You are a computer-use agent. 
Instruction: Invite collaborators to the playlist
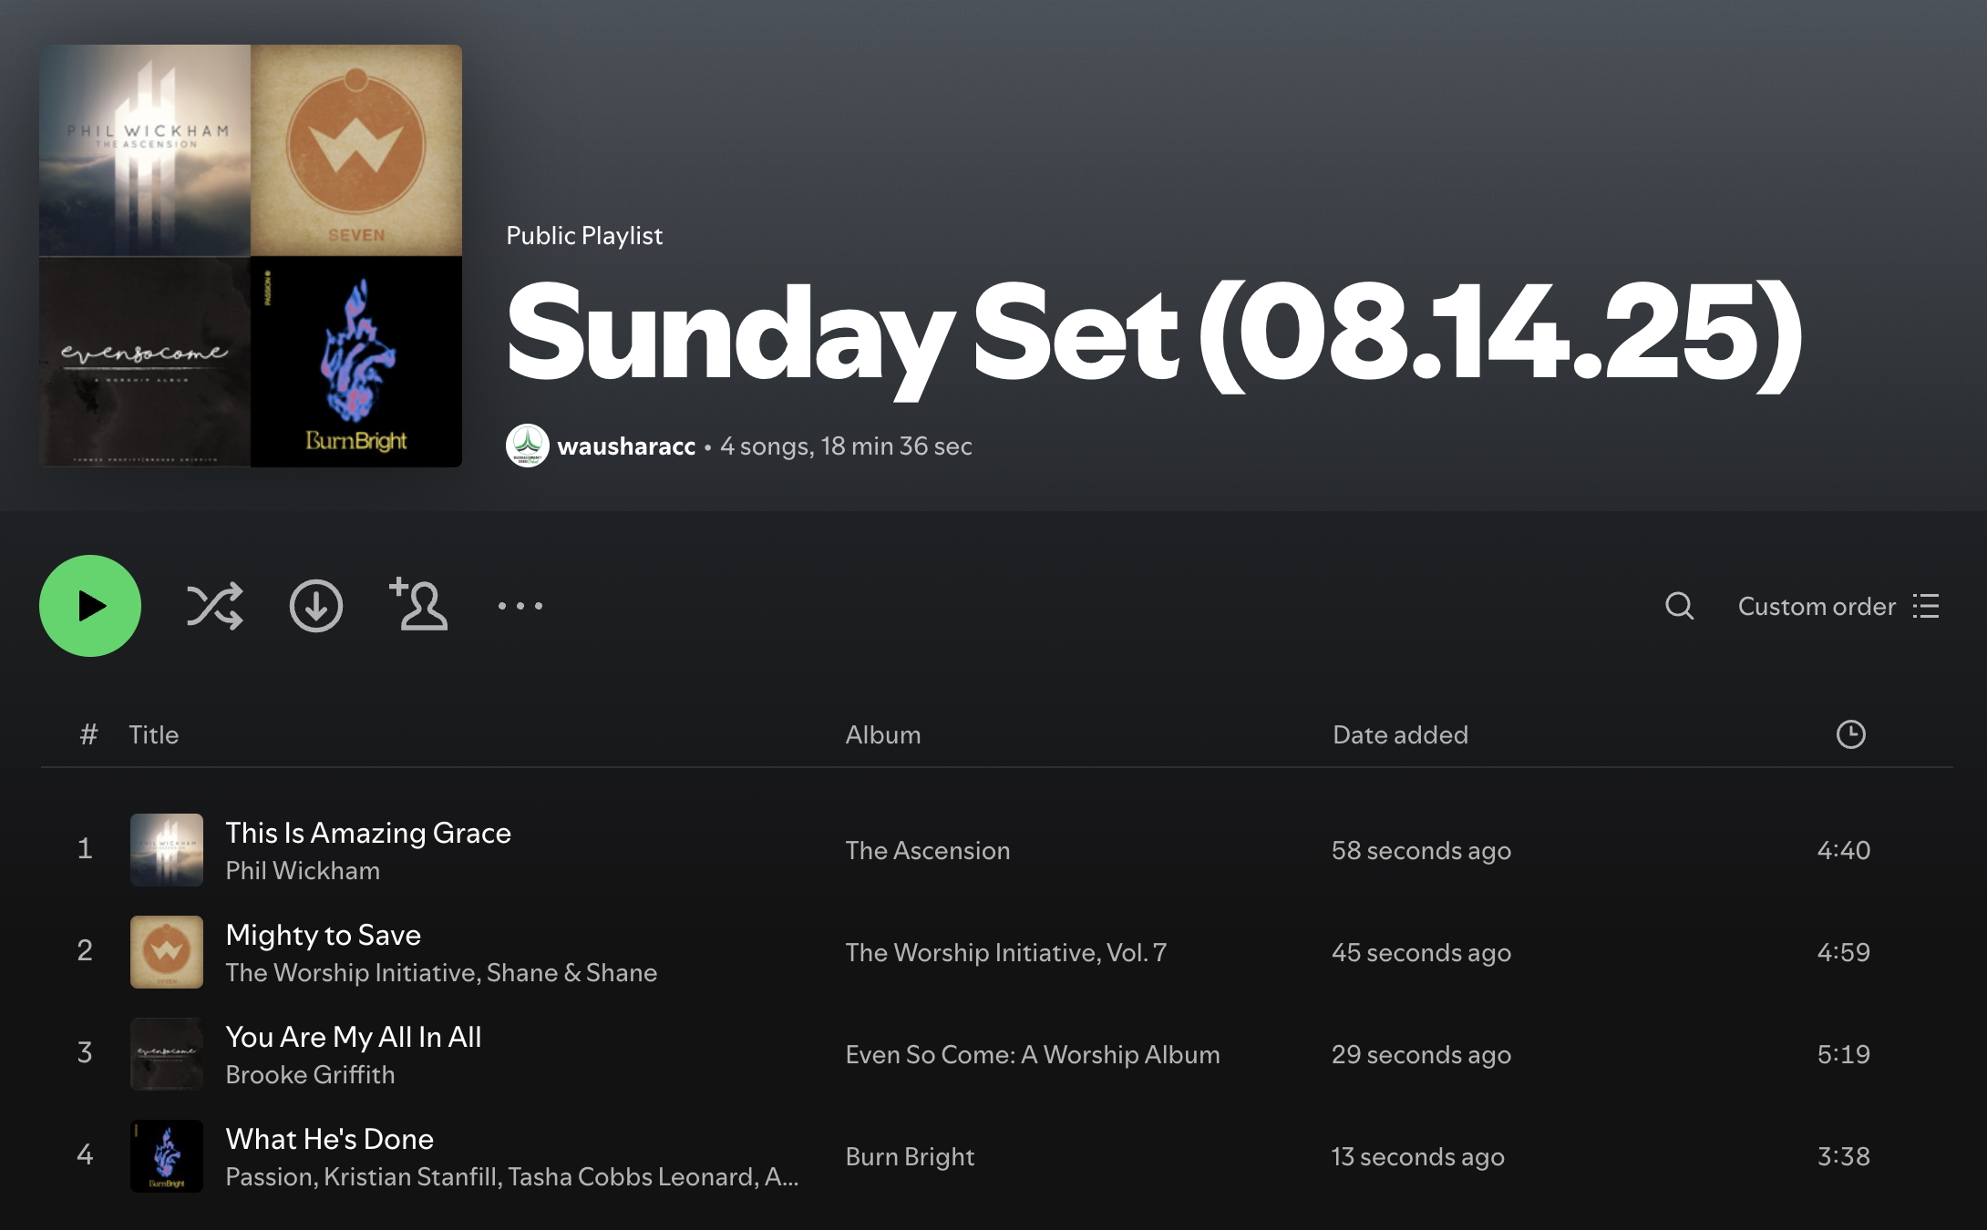418,604
